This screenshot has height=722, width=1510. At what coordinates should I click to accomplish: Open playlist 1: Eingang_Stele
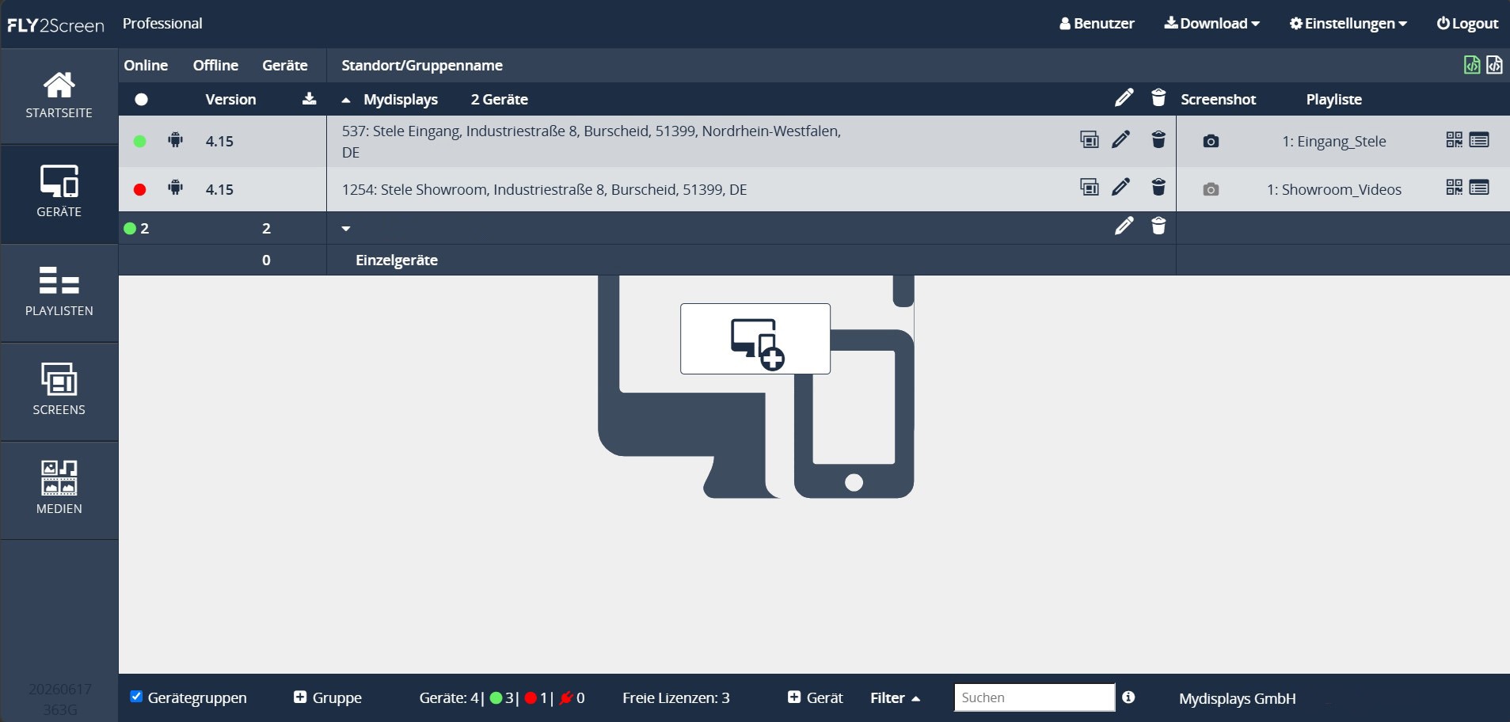tap(1334, 141)
